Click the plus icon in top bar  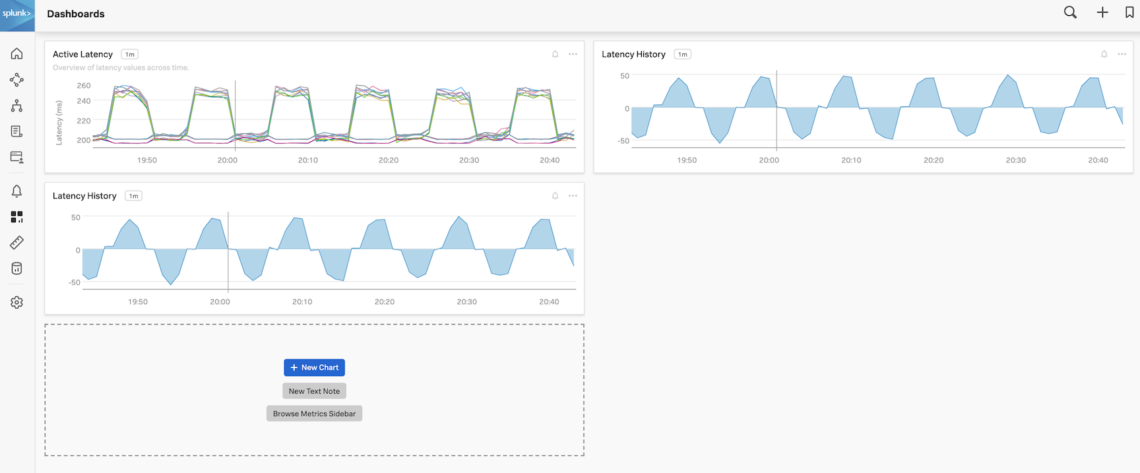(x=1102, y=13)
